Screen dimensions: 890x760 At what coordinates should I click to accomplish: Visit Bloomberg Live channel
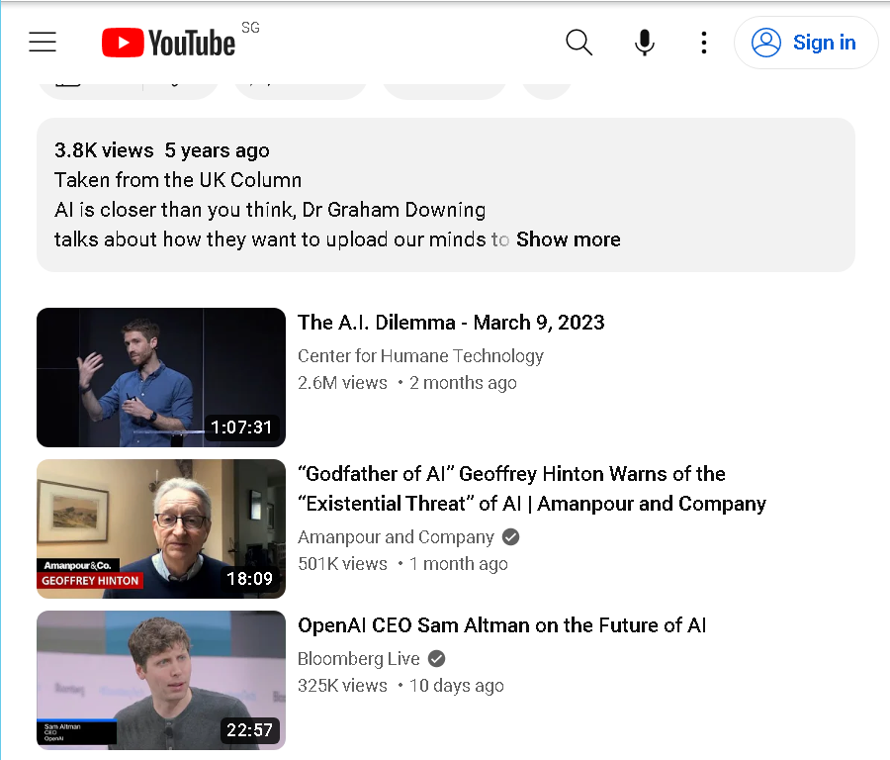click(x=359, y=659)
